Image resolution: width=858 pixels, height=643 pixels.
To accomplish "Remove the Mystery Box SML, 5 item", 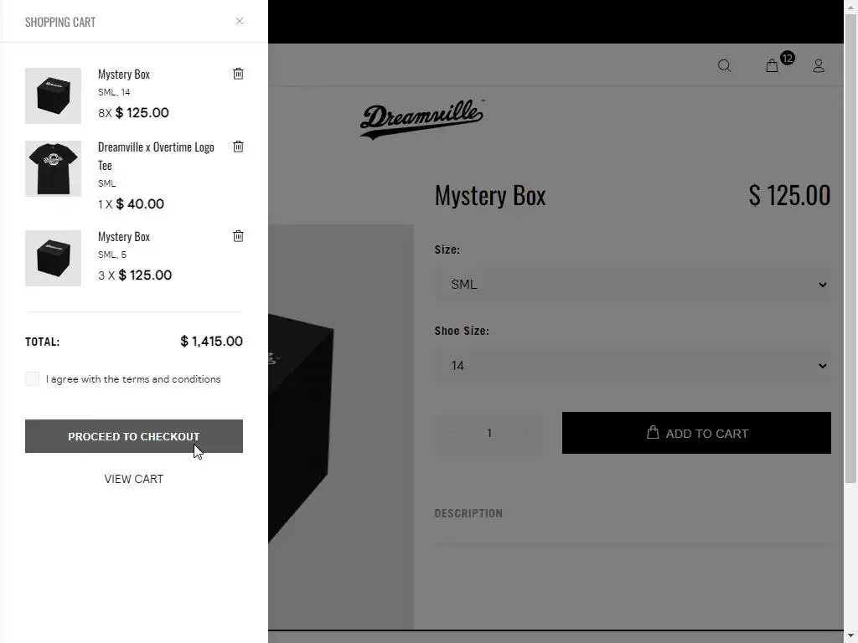I will (x=238, y=236).
